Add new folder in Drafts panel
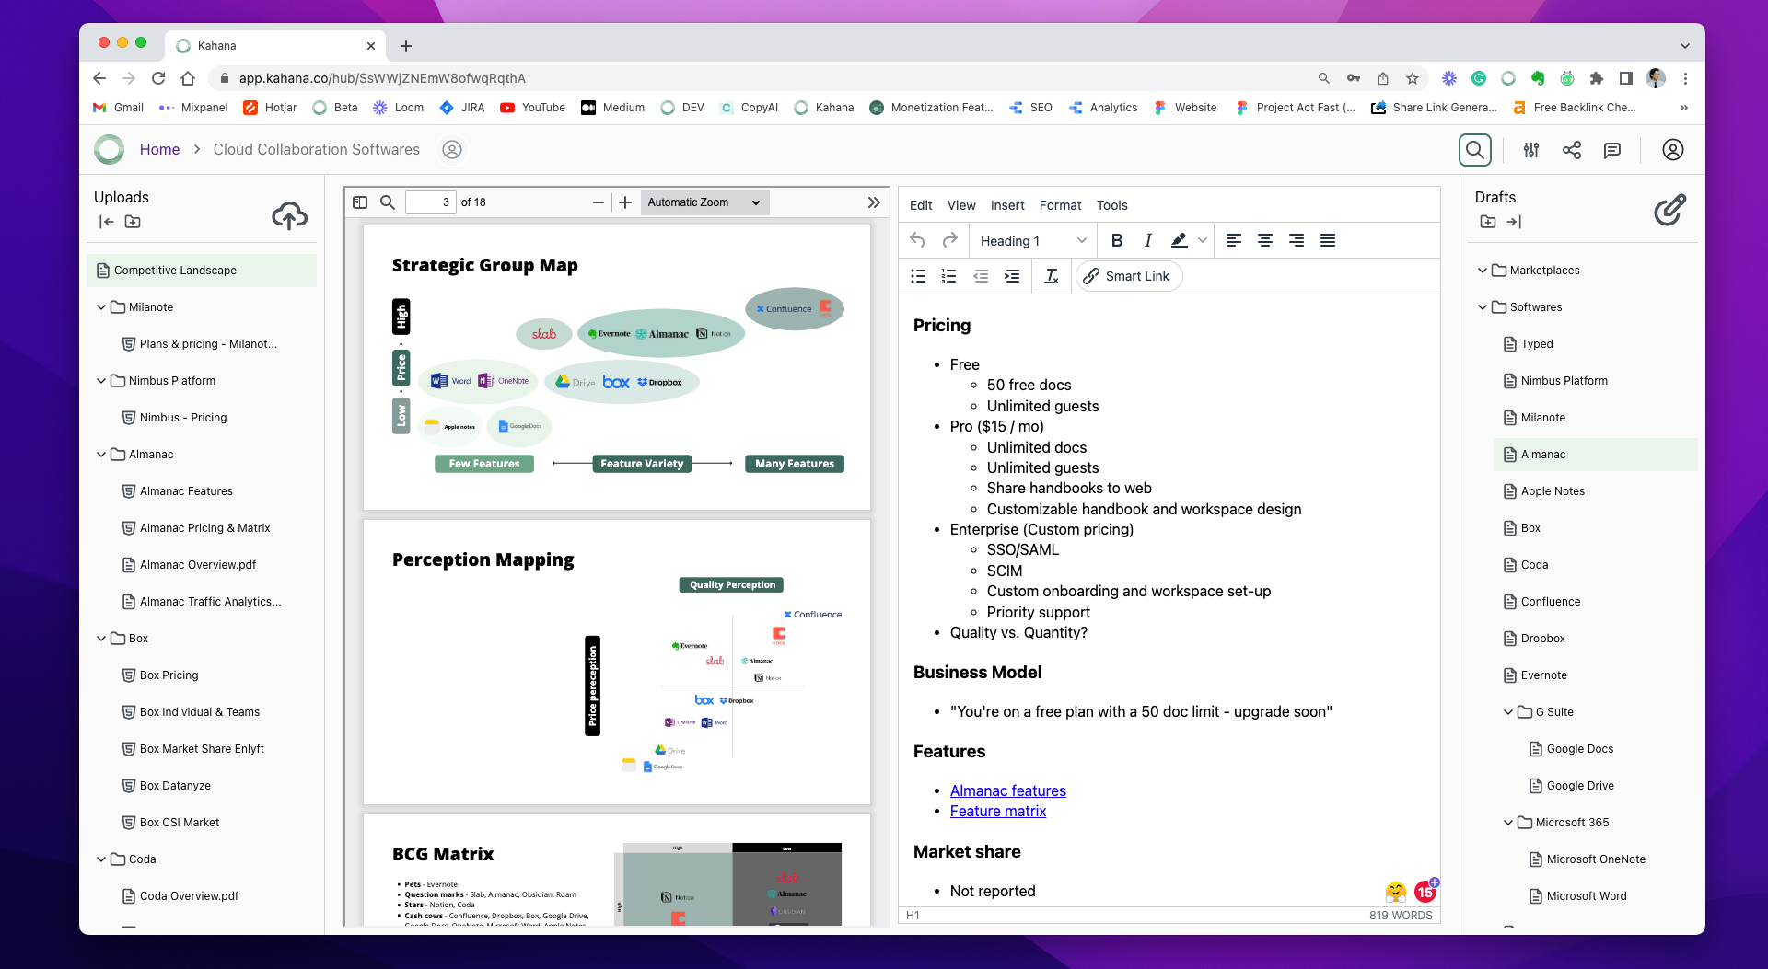The width and height of the screenshot is (1768, 969). click(x=1488, y=222)
